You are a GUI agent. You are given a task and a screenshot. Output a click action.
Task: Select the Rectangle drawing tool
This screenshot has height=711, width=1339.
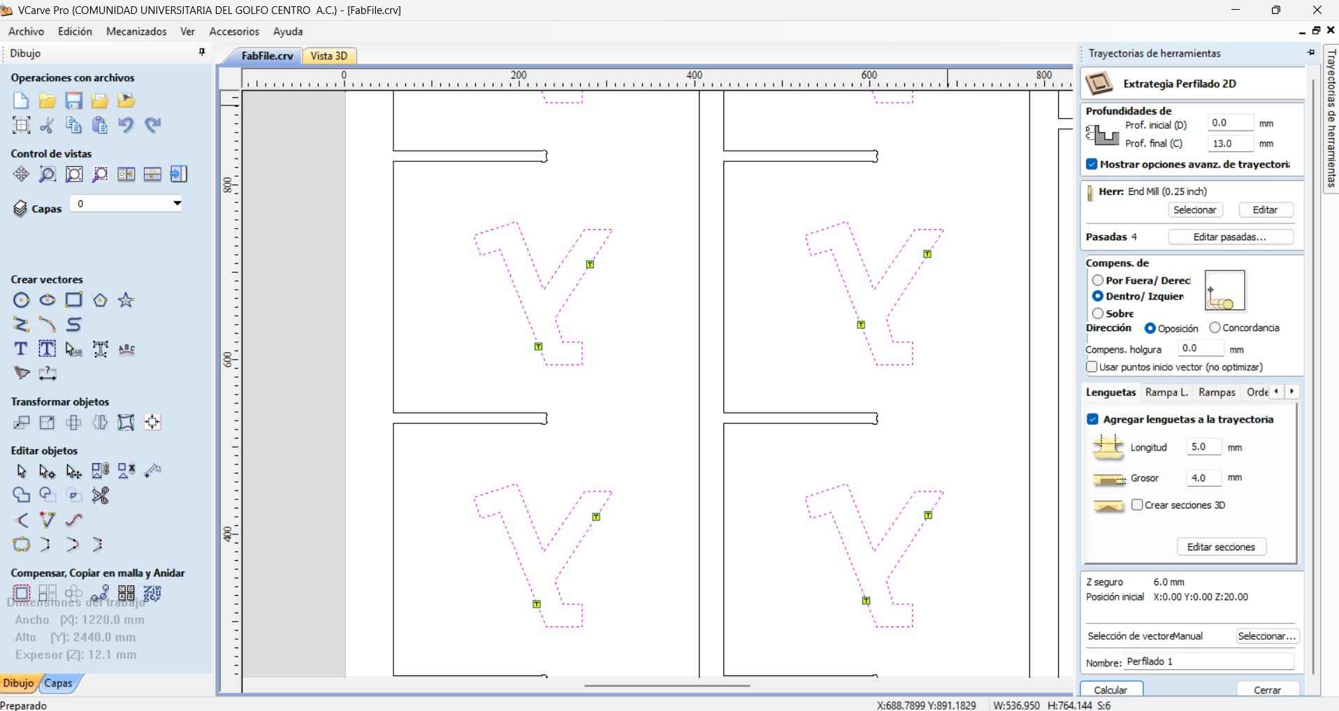point(73,300)
